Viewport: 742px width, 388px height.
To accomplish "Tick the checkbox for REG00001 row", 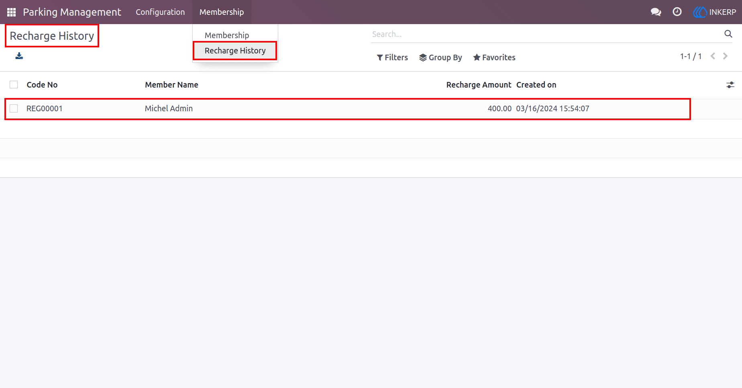I will click(14, 108).
